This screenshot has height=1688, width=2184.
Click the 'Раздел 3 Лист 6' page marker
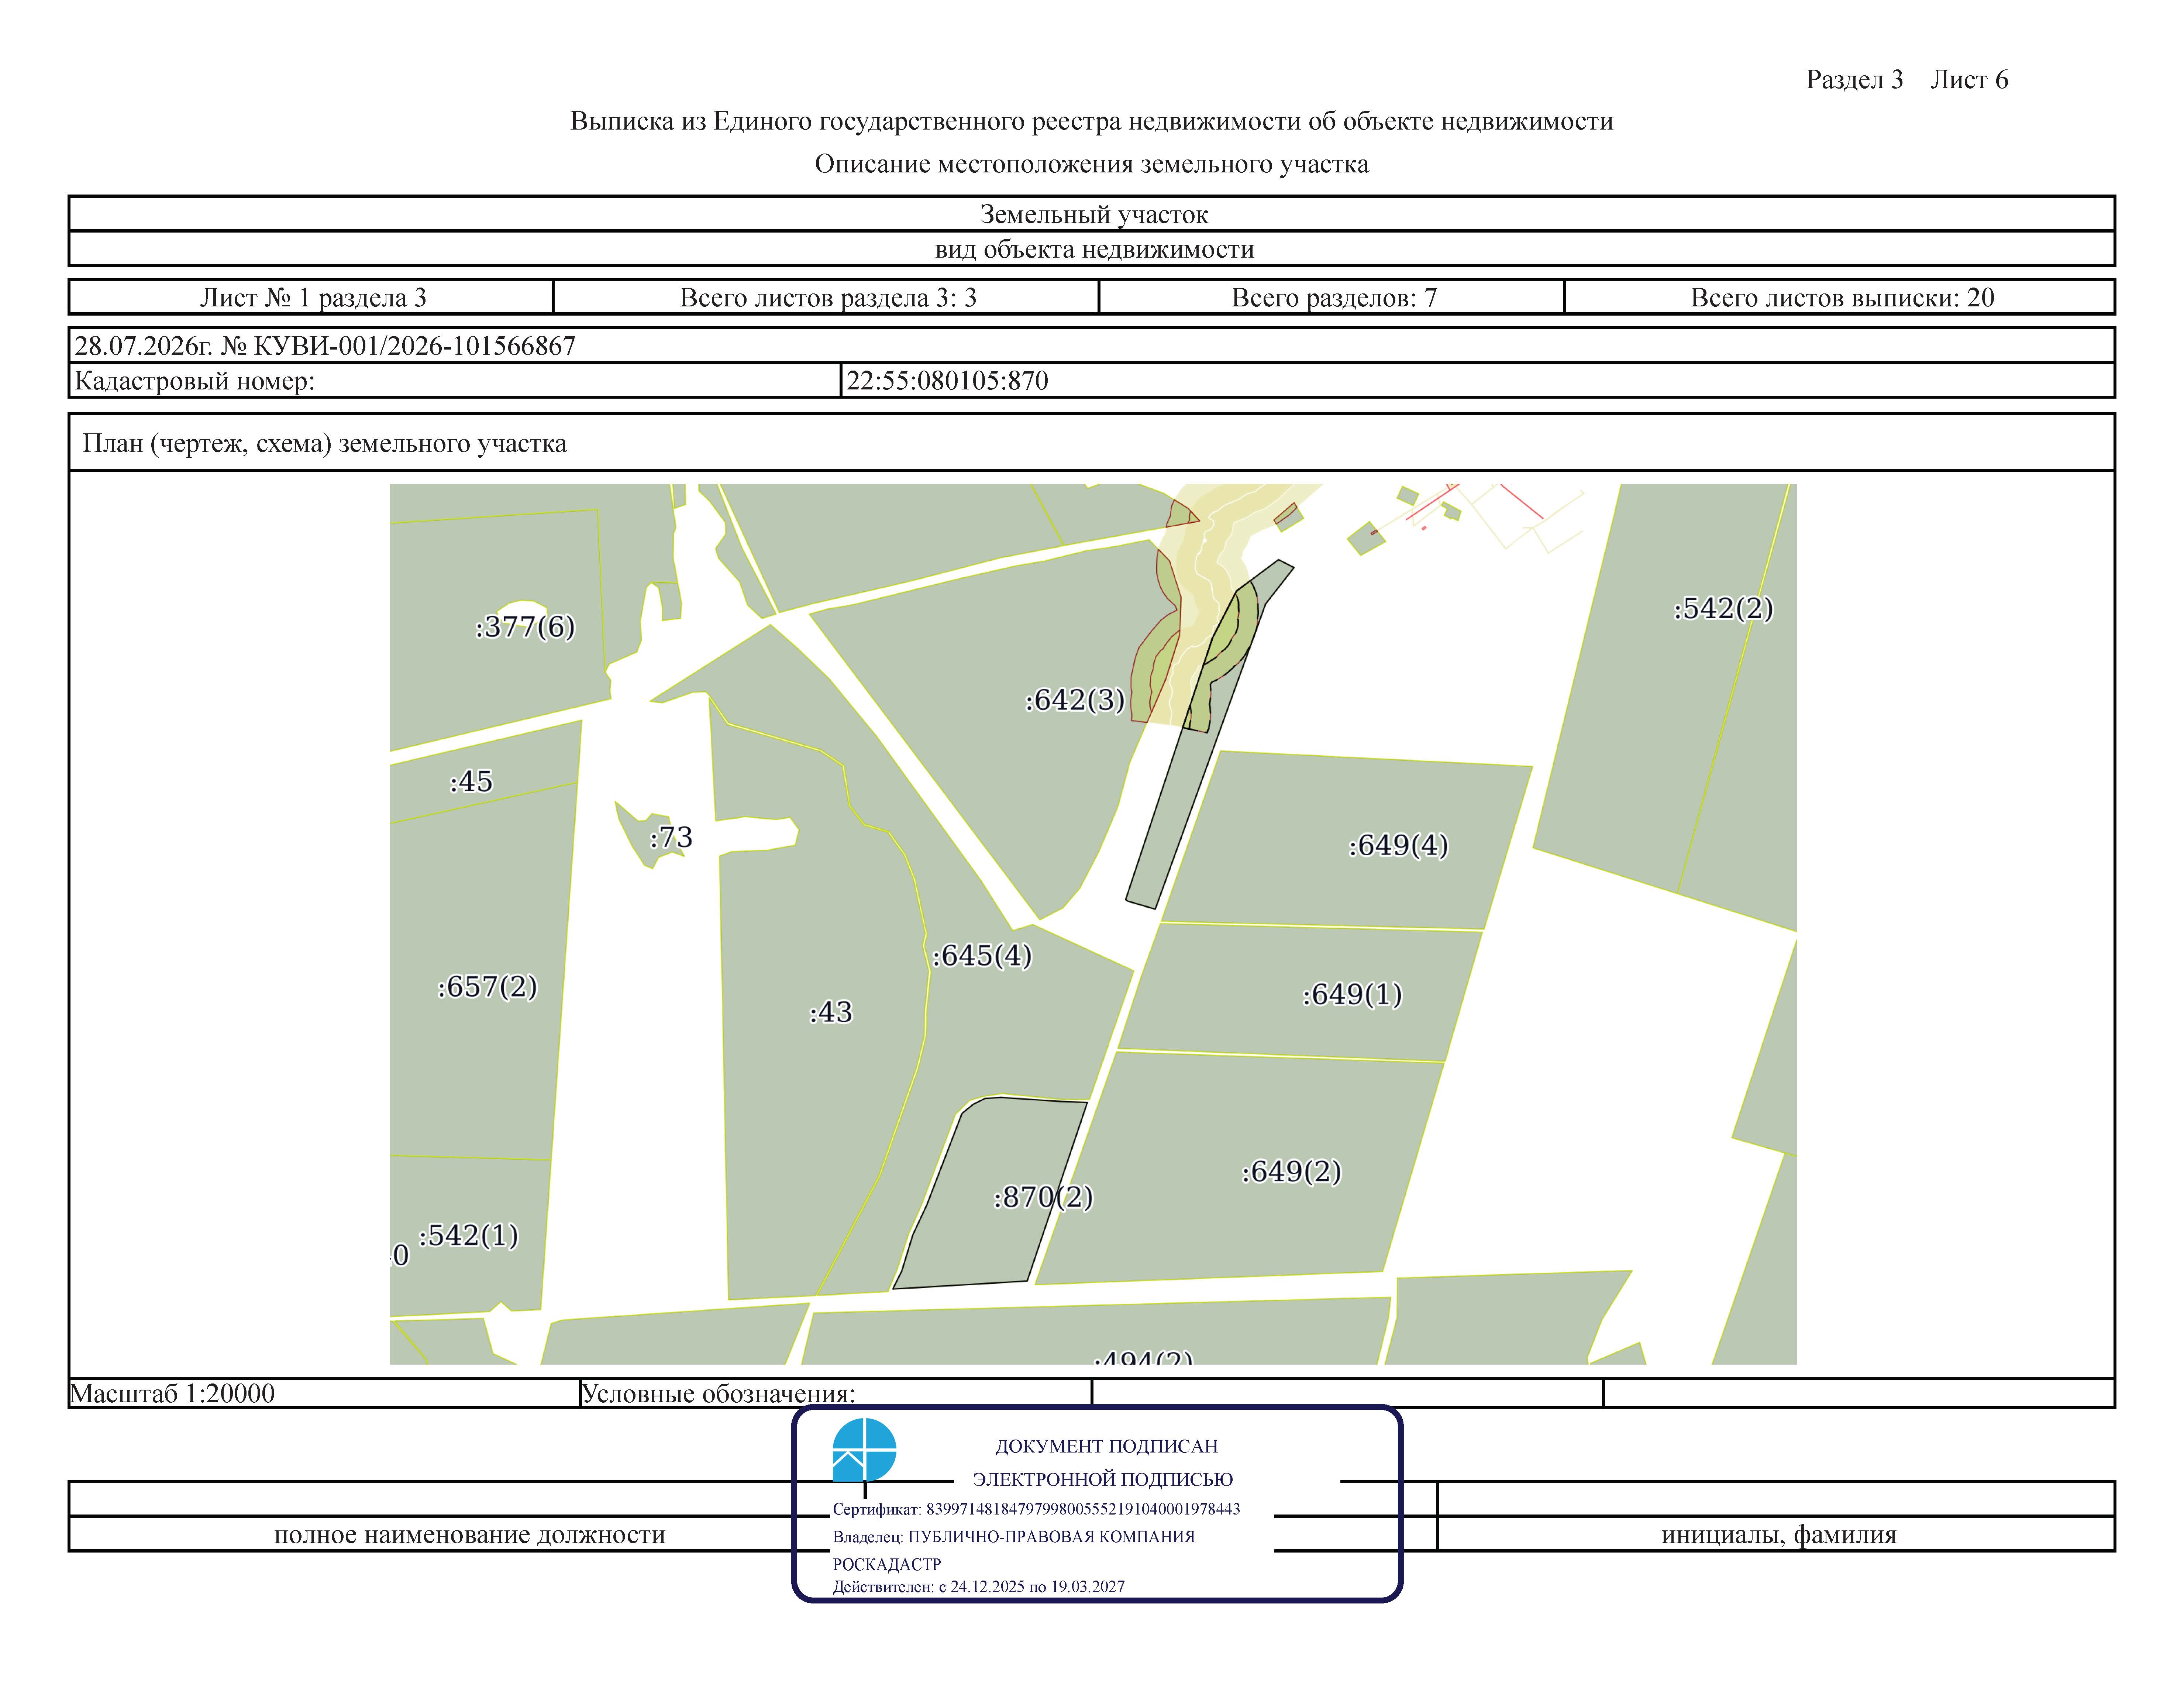pos(1907,80)
